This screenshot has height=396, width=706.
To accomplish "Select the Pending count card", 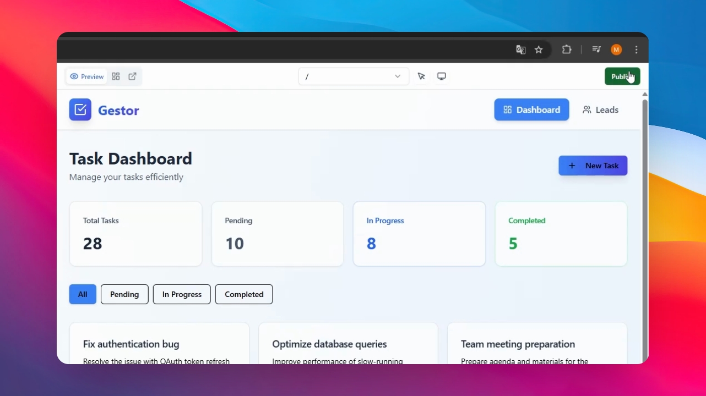I will coord(278,234).
